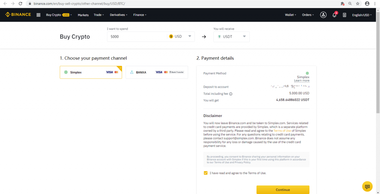This screenshot has width=380, height=194.
Task: Click the lock icon in address bar
Action: 30,4
